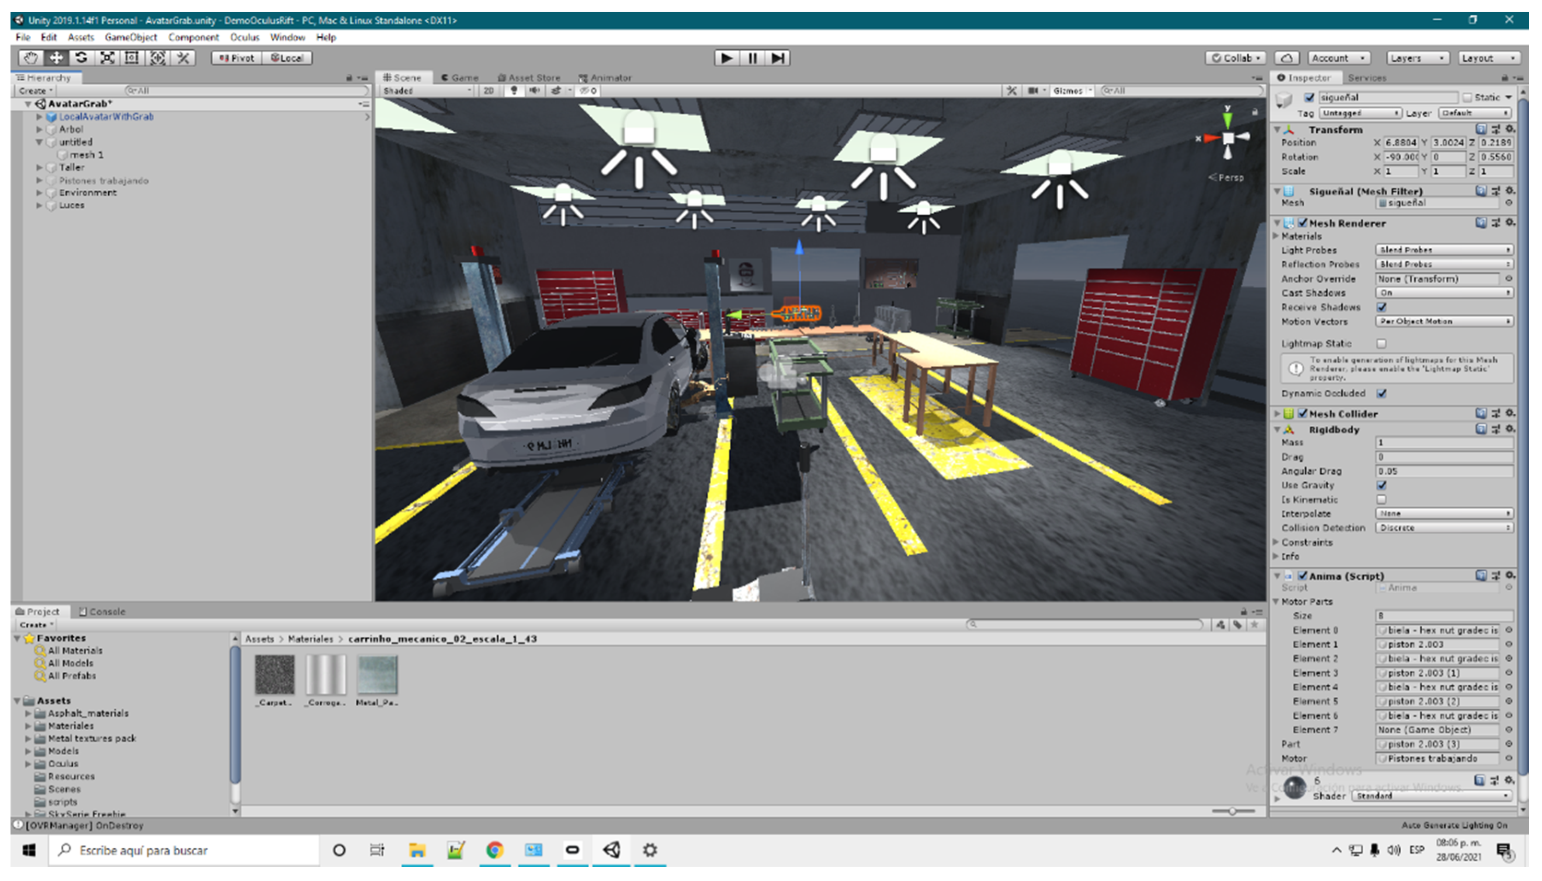The image size is (1542, 881).
Task: Click the Step frame button
Action: 777,58
